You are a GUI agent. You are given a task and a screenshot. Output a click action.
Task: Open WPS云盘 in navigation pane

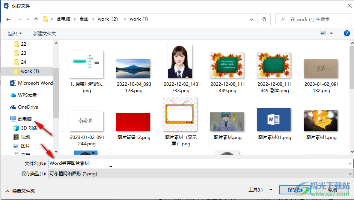pyautogui.click(x=24, y=95)
